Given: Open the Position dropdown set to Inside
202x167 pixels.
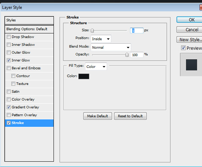Looking at the screenshot, I should click(101, 39).
